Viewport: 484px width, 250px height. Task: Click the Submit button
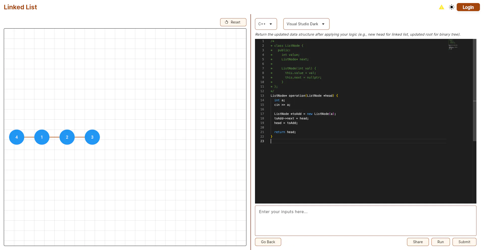click(464, 242)
